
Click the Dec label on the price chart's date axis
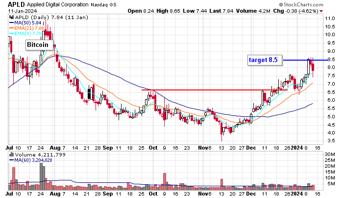pos(251,148)
